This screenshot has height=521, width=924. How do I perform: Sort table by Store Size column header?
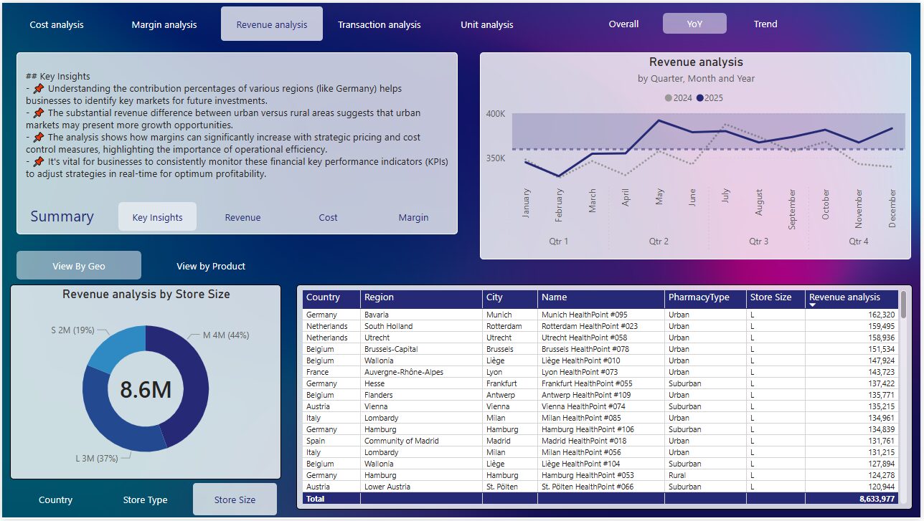point(771,297)
